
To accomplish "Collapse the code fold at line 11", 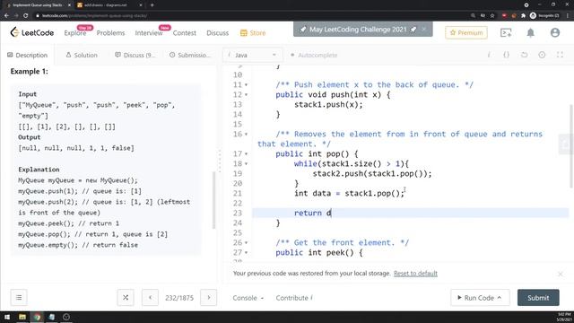I will tap(246, 85).
